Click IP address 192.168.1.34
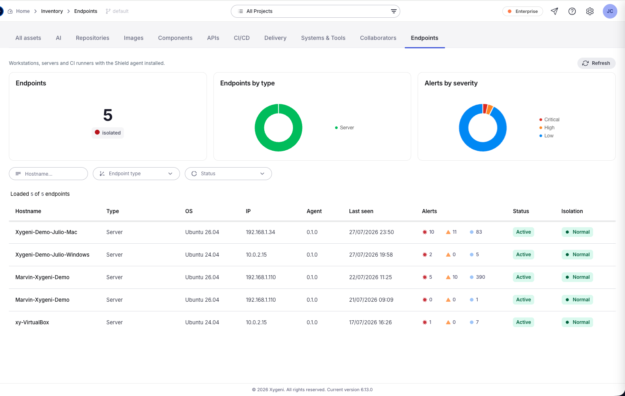625x396 pixels. pyautogui.click(x=260, y=232)
